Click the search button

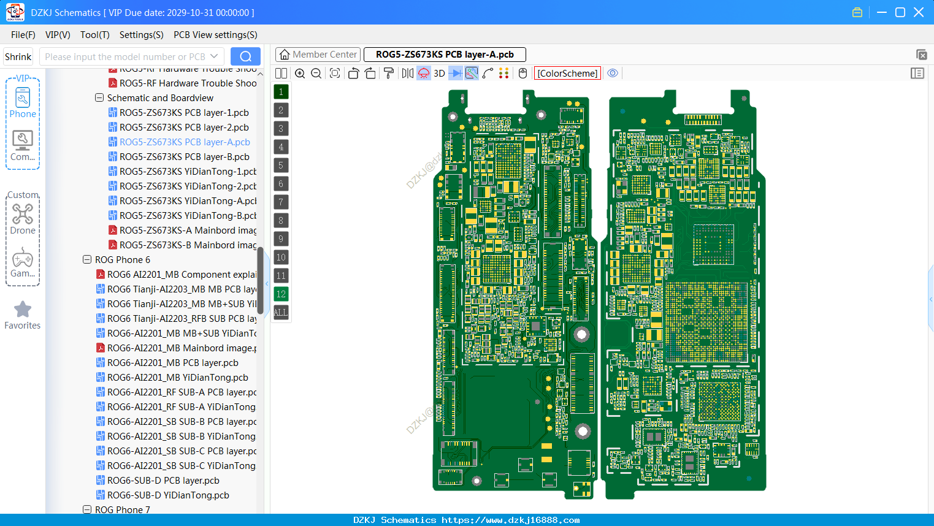(245, 56)
